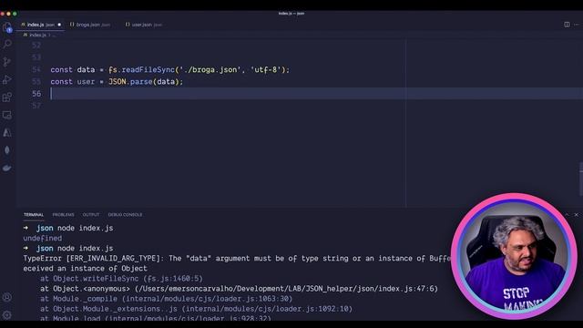This screenshot has height=328, width=583.
Task: Click the breadcrumb ellipsis after index.js
Action: coord(54,35)
